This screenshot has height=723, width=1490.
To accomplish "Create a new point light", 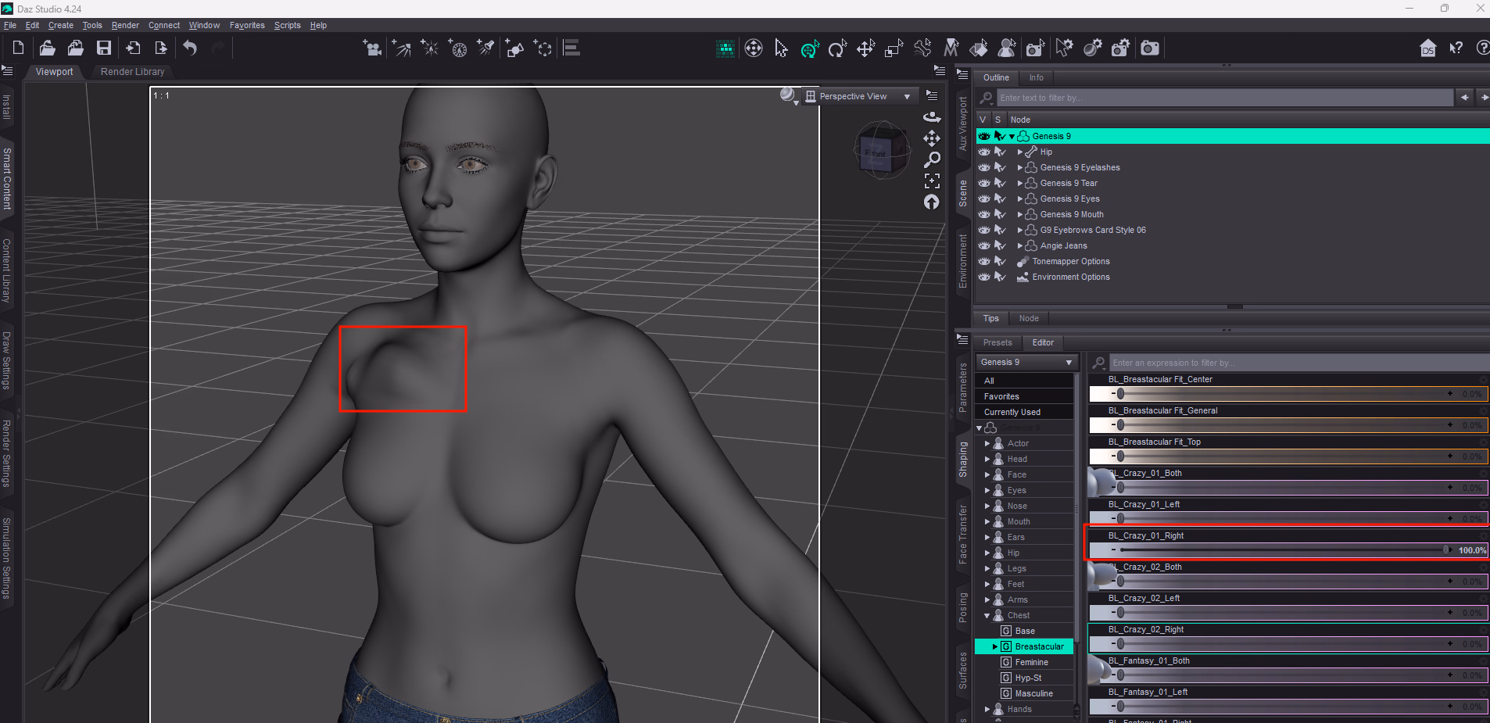I will click(x=429, y=48).
